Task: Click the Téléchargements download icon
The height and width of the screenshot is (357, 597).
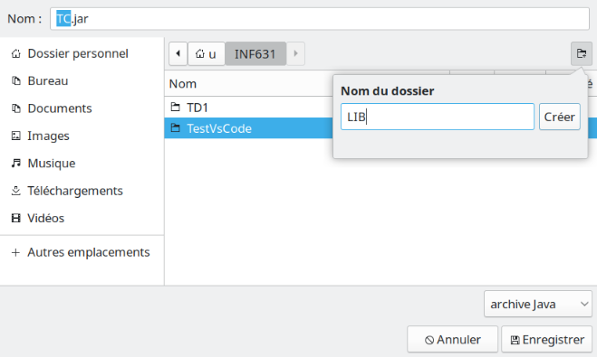Action: [16, 191]
